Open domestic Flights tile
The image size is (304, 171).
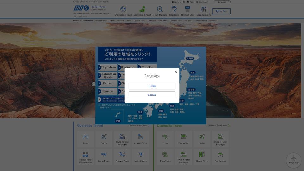coord(202,139)
